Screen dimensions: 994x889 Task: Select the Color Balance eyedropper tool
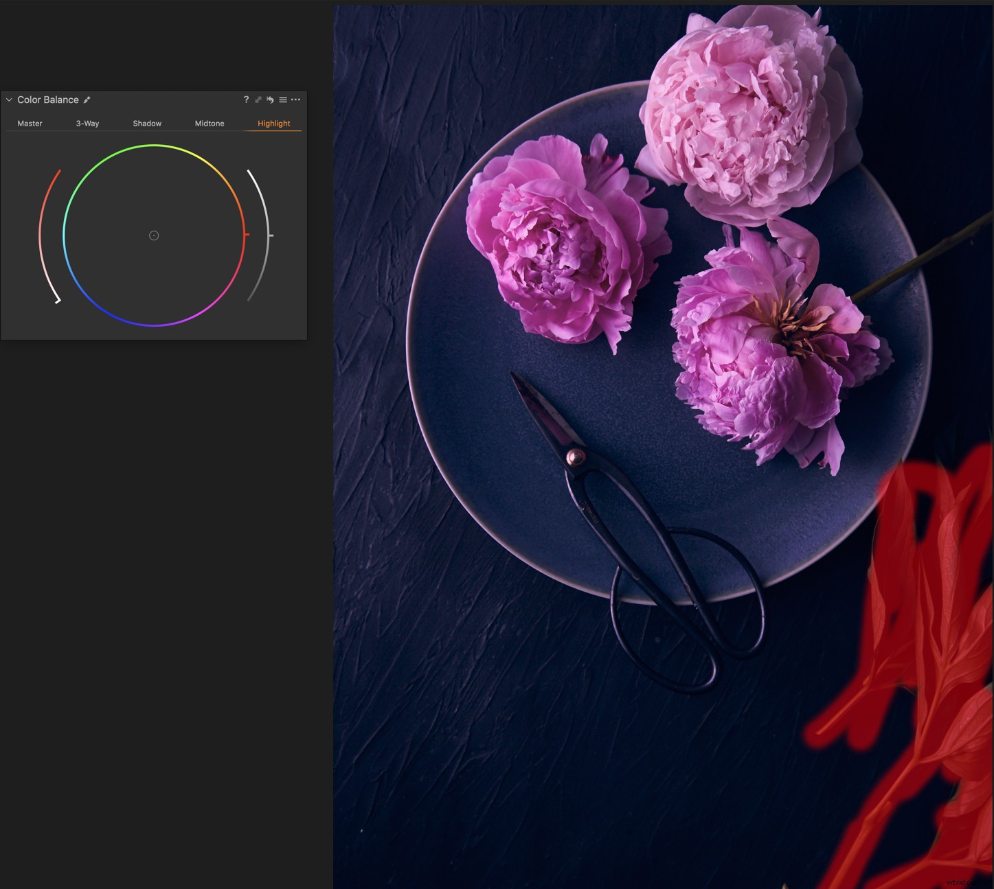87,100
